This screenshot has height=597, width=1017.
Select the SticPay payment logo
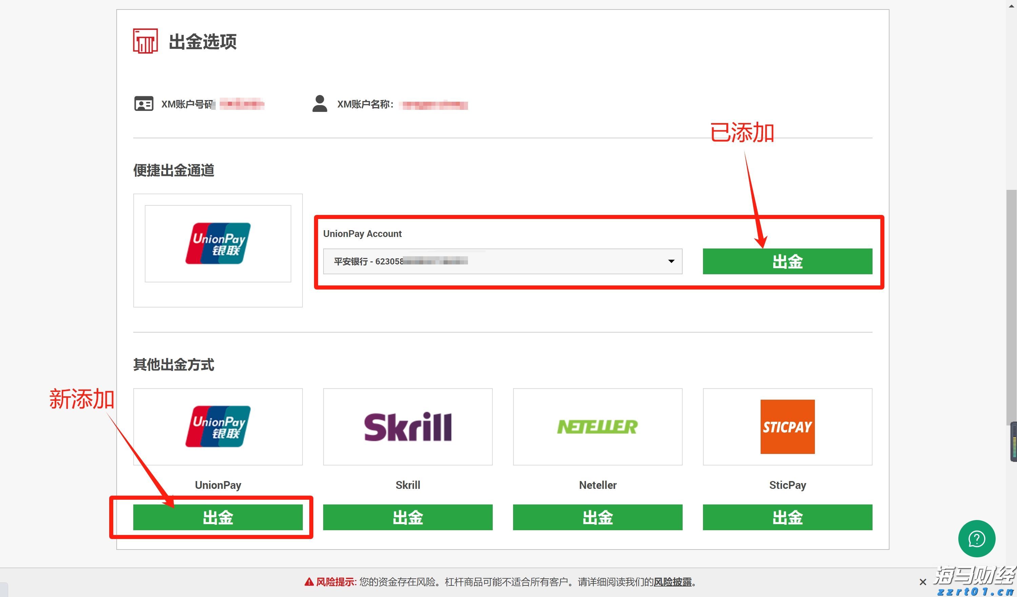click(x=787, y=426)
